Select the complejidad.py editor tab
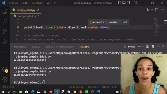Viewport: 167px width, 94px height. 26,10
